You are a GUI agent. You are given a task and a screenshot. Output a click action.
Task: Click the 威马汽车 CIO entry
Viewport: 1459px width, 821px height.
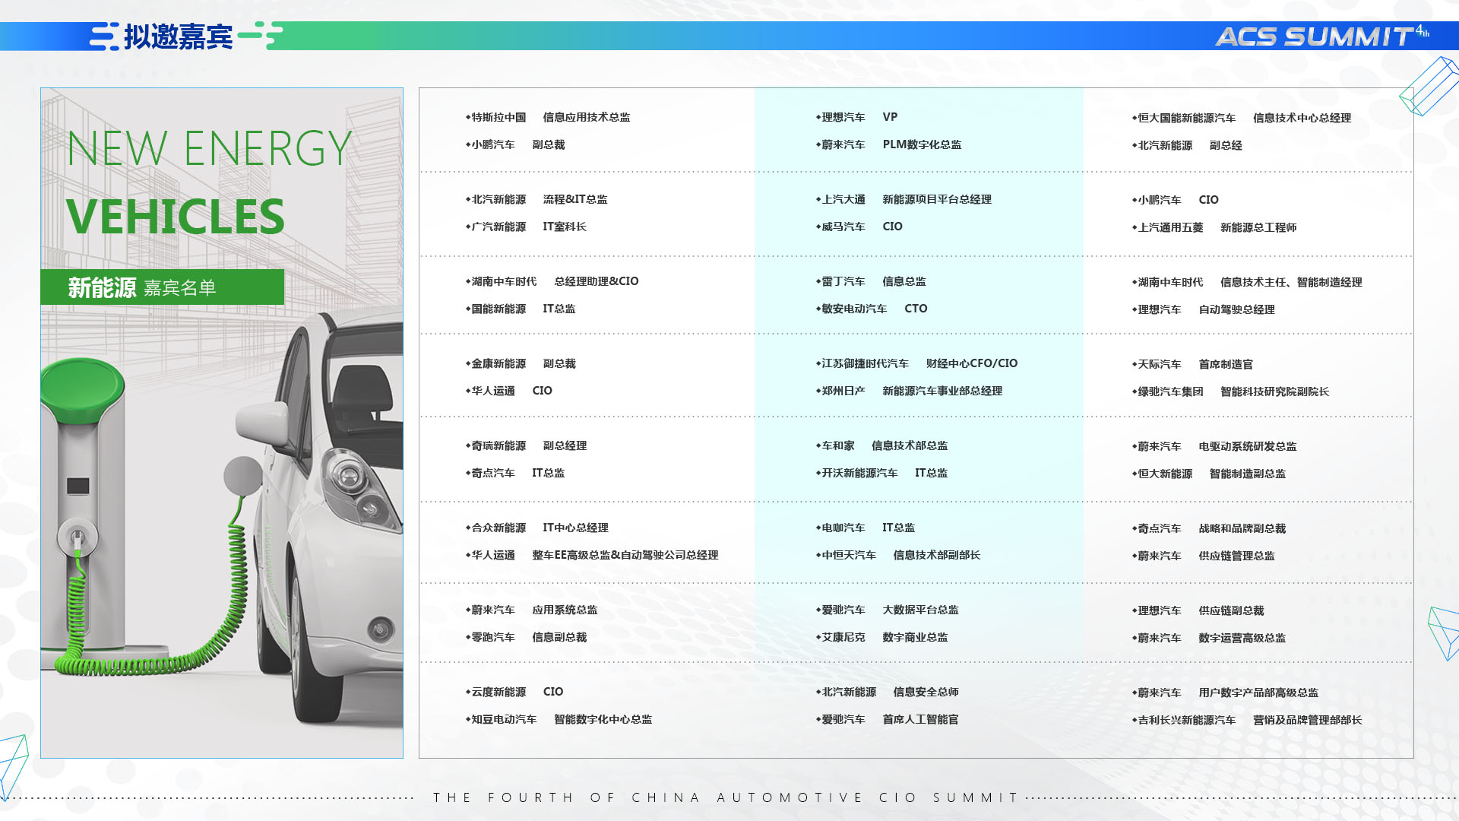(x=859, y=227)
